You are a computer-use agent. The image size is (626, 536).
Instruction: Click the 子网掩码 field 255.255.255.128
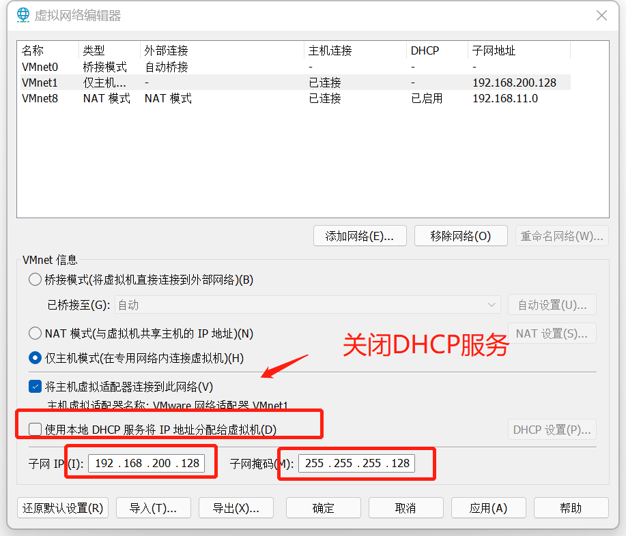coord(357,463)
